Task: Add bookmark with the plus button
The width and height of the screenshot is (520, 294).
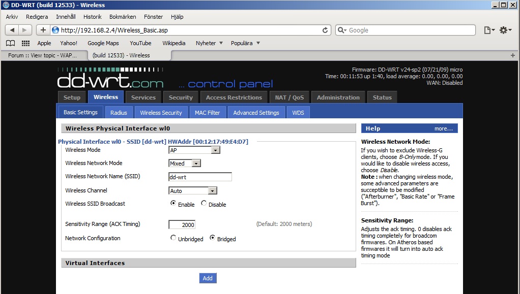Action: (43, 30)
